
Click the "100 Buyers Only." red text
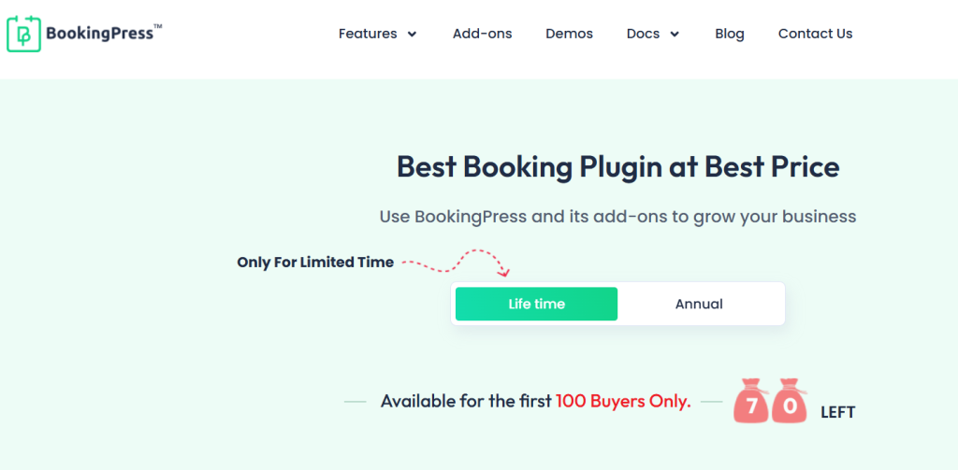click(x=623, y=402)
